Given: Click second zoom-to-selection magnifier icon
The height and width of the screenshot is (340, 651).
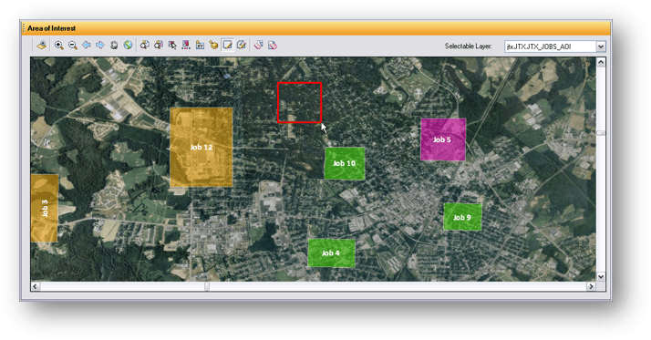Looking at the screenshot, I should 158,45.
